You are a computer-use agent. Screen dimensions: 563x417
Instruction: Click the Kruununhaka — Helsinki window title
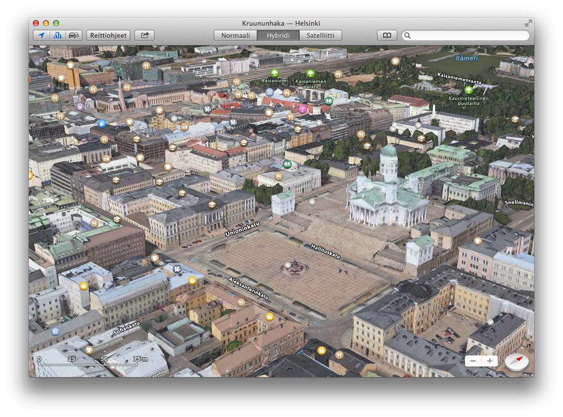(281, 23)
